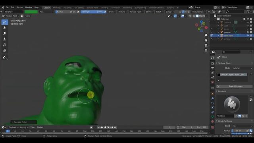Open the Active Tool properties tab

point(213,58)
